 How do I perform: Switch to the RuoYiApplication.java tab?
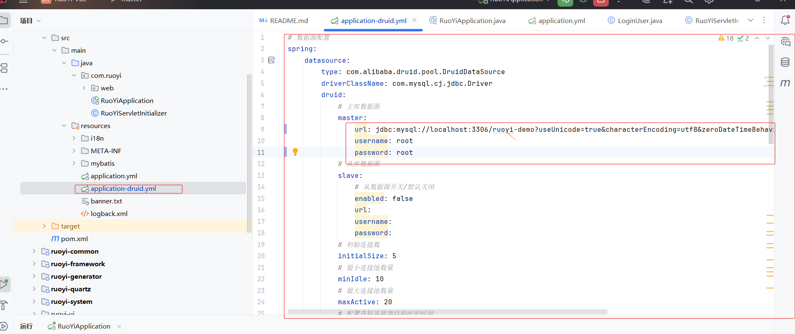(467, 21)
